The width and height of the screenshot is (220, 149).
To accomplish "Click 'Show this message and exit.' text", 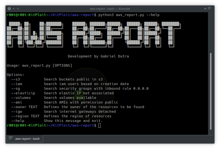I will (x=73, y=121).
